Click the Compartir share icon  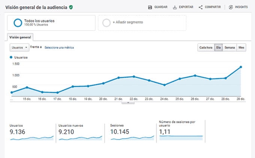click(x=201, y=7)
